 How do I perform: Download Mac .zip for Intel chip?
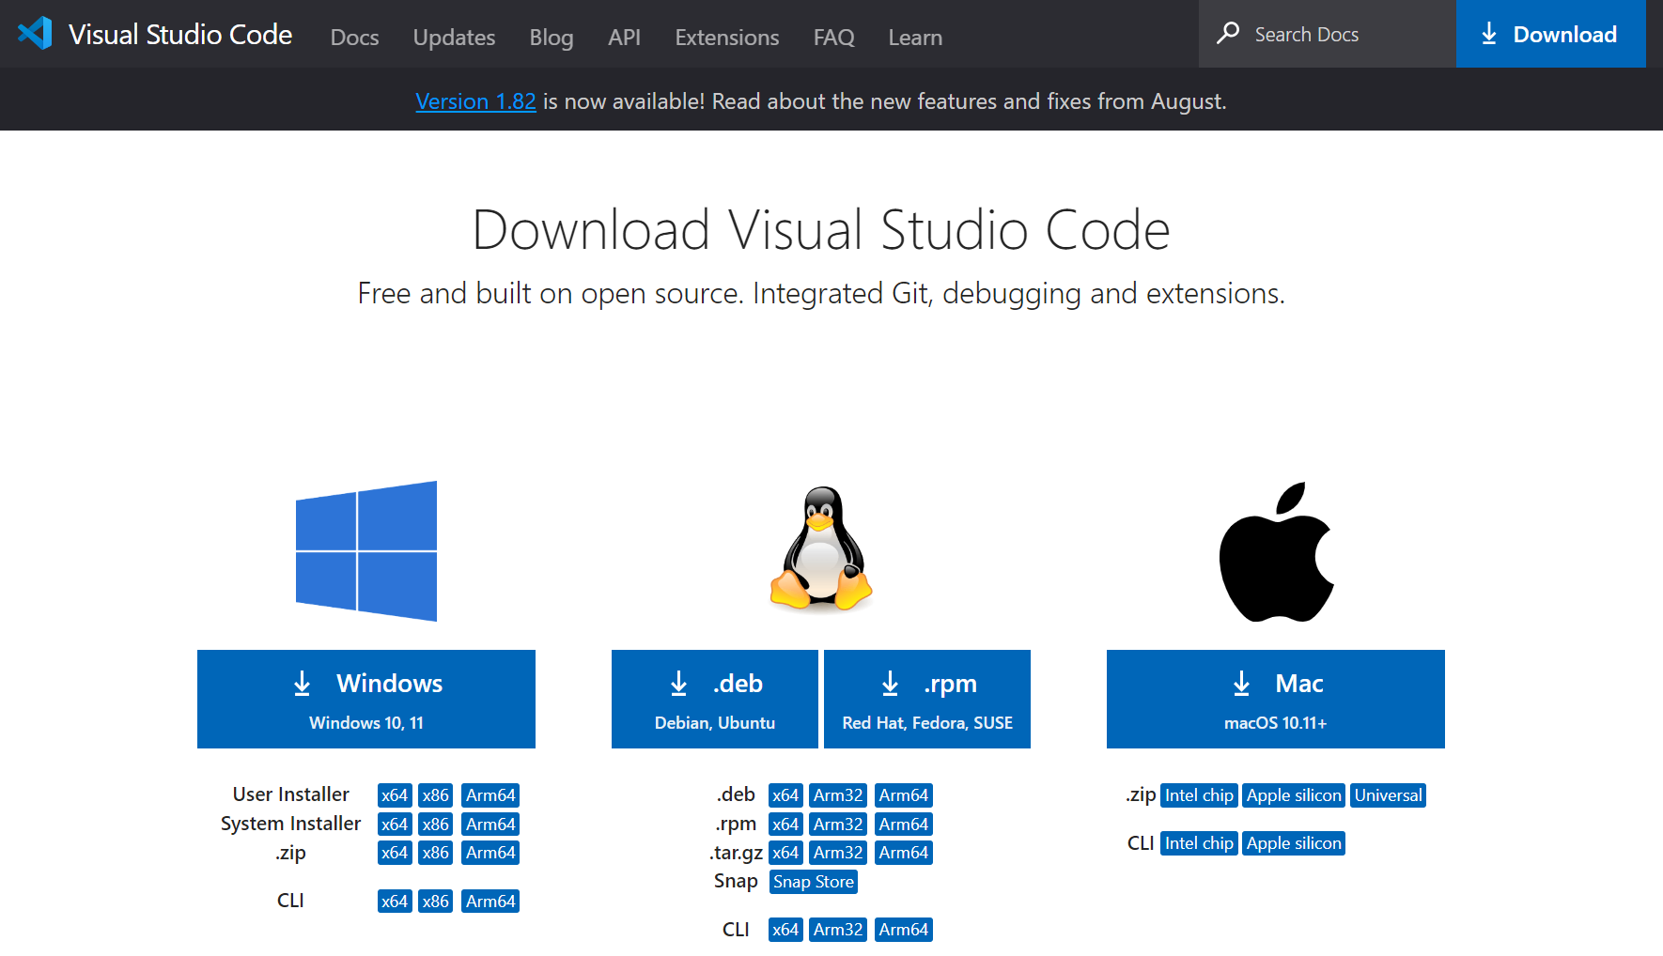coord(1200,795)
